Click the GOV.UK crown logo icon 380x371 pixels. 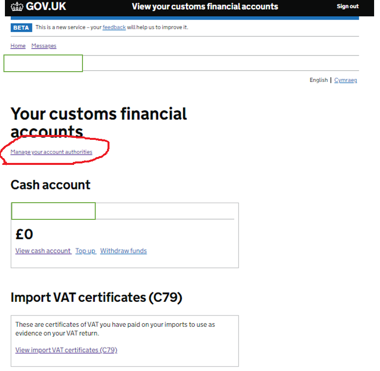[17, 6]
